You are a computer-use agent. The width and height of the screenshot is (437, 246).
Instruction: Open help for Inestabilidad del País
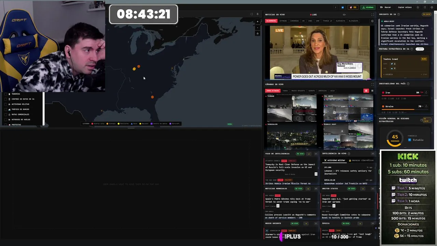(x=408, y=83)
